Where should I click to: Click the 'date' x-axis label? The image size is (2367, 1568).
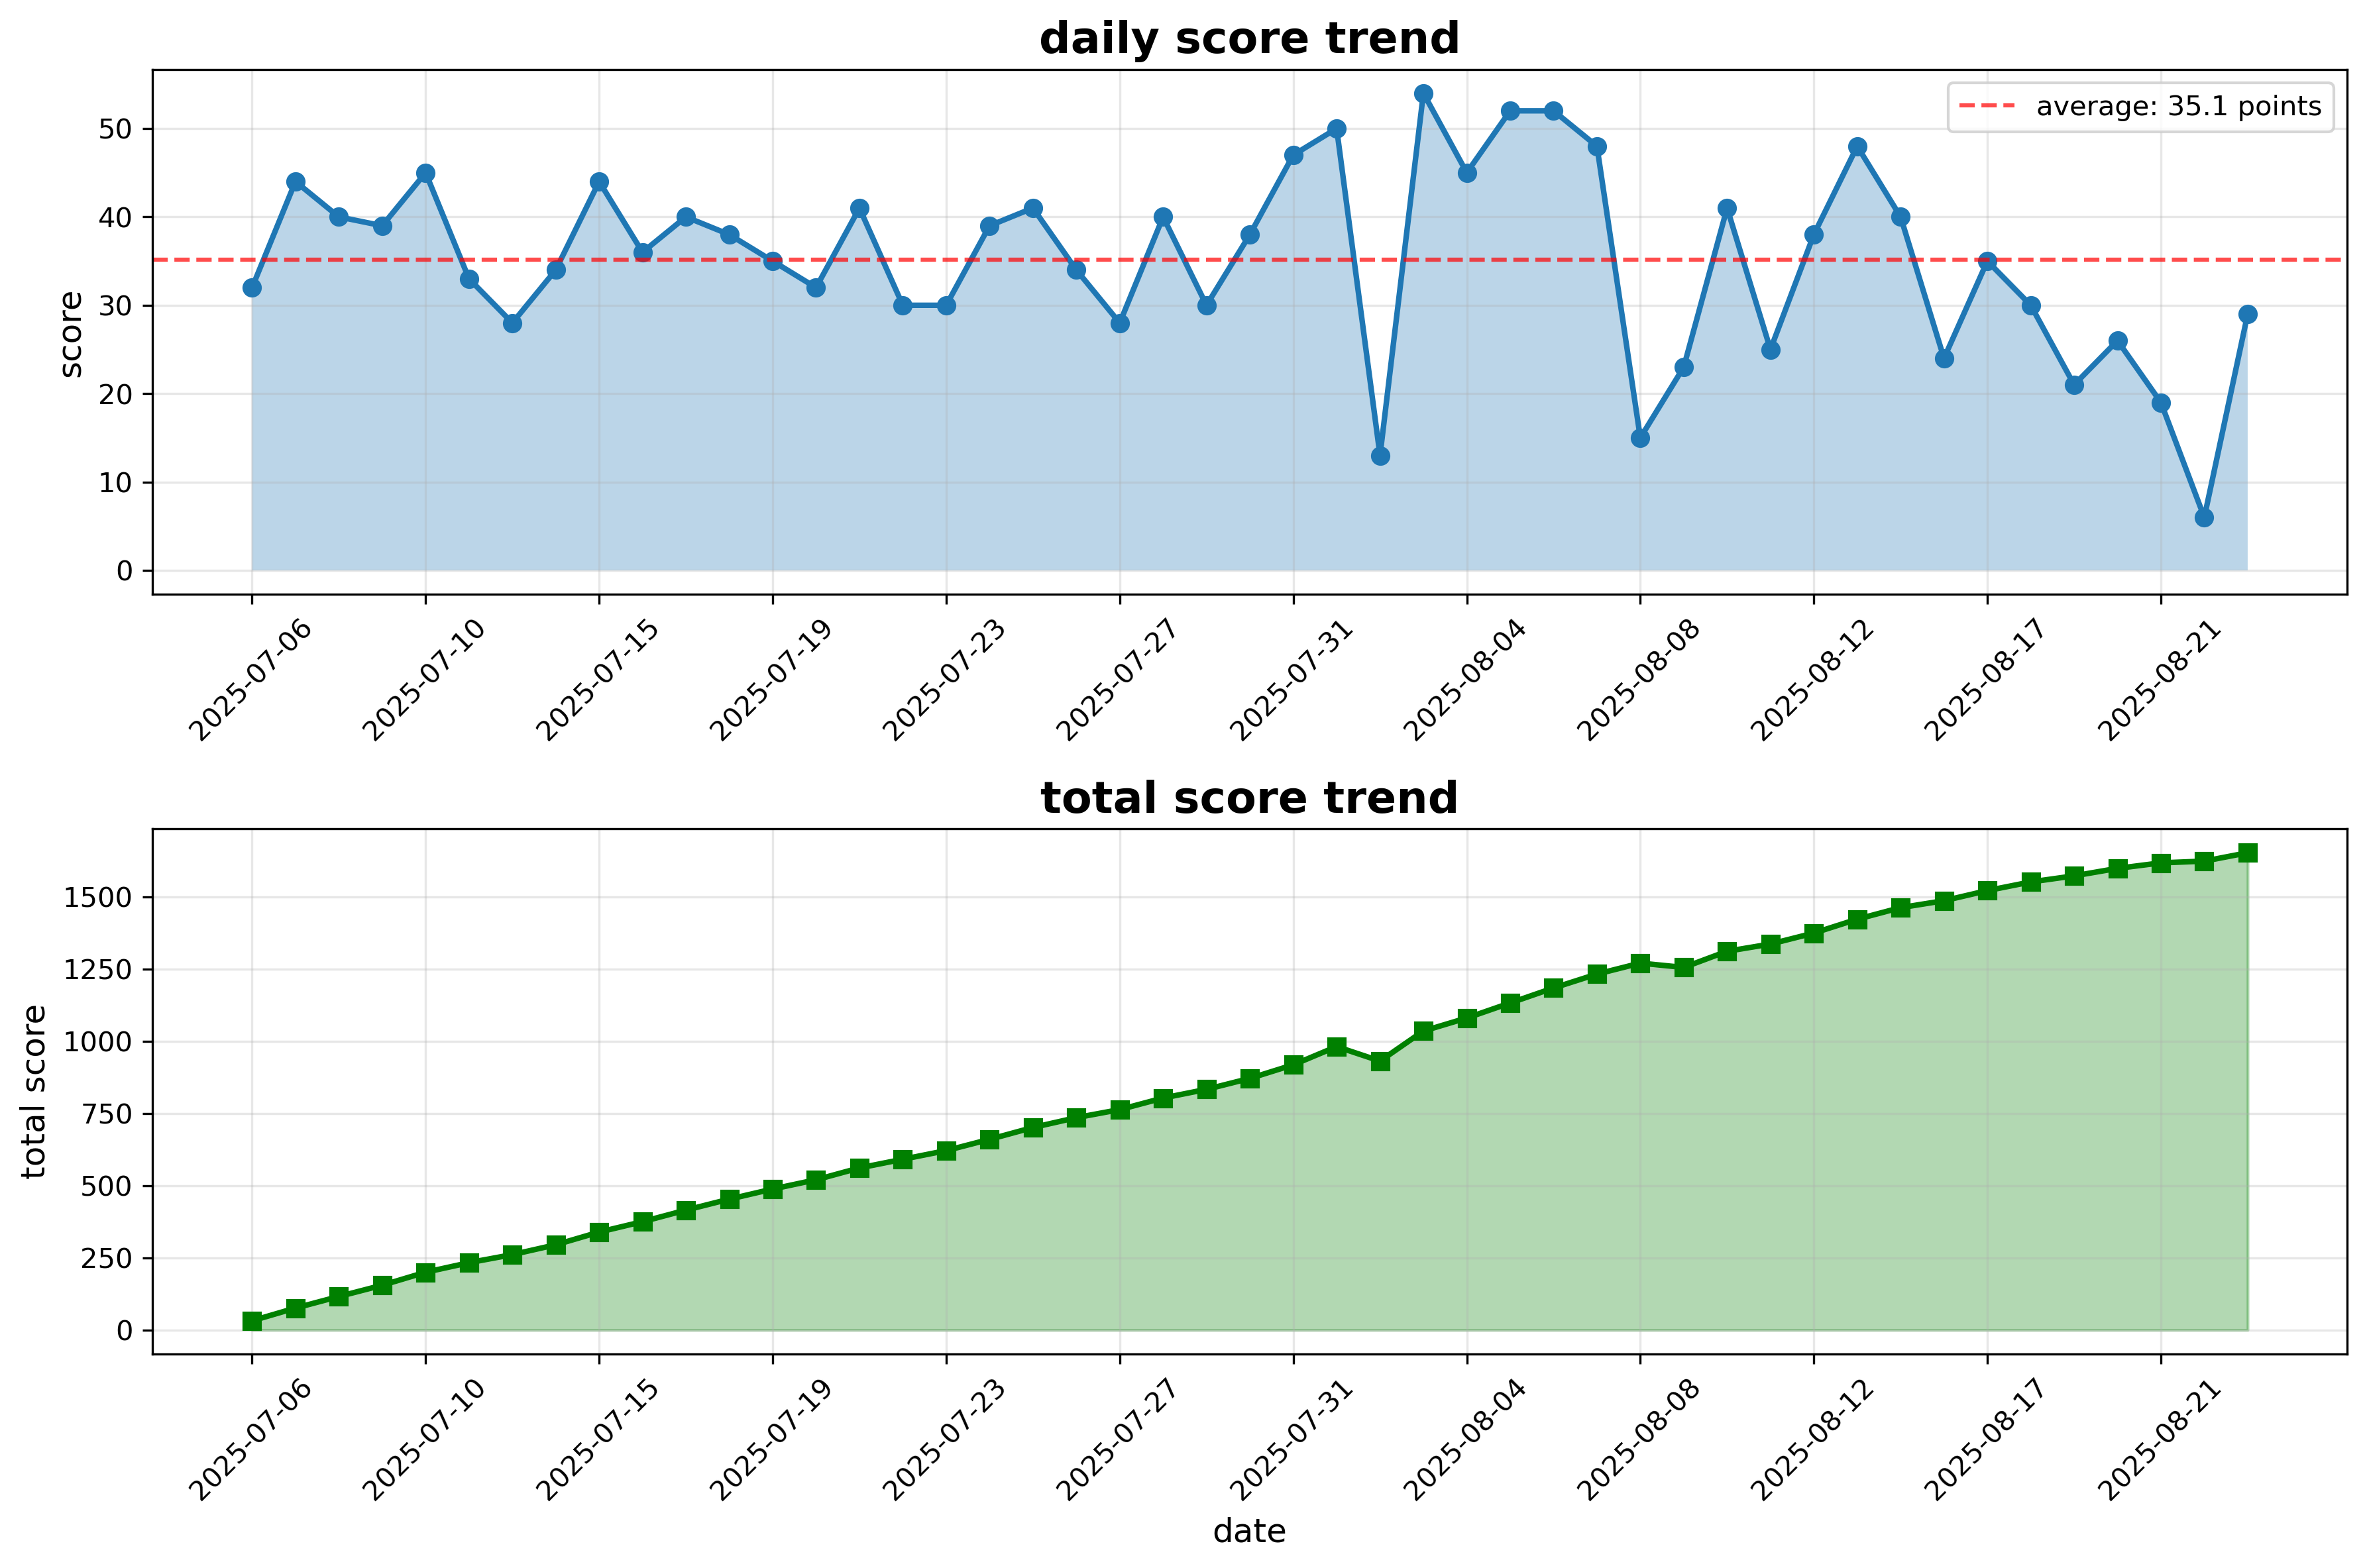1248,1531
